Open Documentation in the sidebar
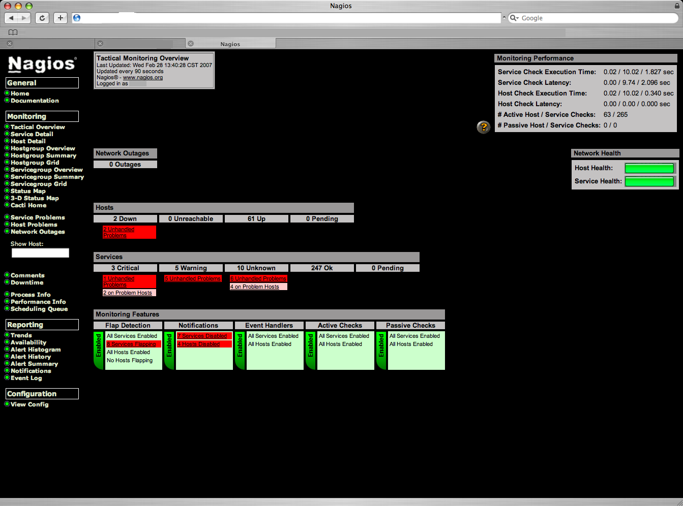The width and height of the screenshot is (683, 506). (x=35, y=101)
